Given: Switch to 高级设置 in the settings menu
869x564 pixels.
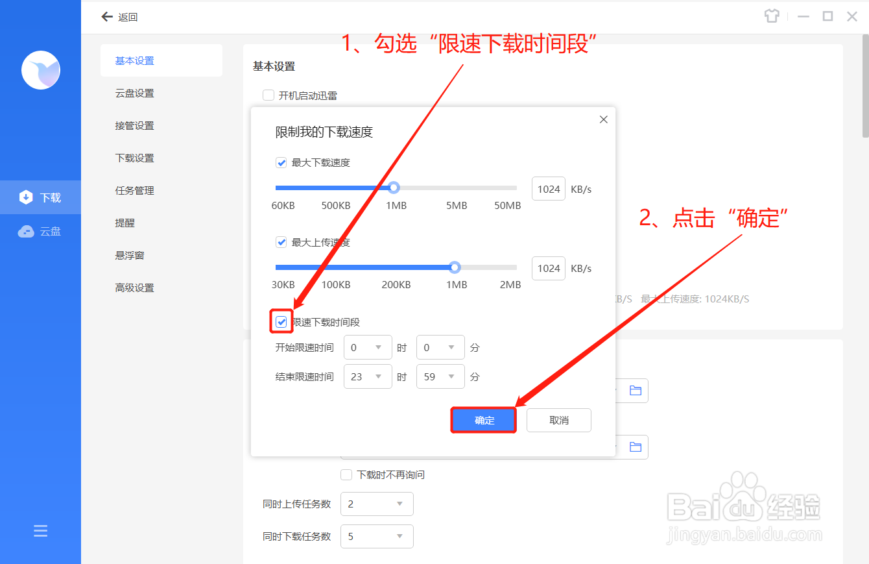Looking at the screenshot, I should pyautogui.click(x=134, y=288).
